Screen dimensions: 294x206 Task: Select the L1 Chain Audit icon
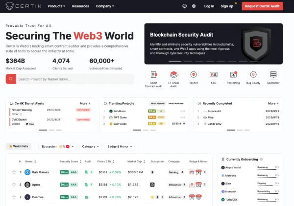tap(173, 75)
